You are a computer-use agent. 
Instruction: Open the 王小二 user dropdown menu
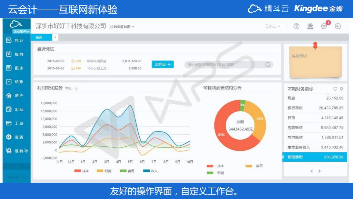pos(273,27)
